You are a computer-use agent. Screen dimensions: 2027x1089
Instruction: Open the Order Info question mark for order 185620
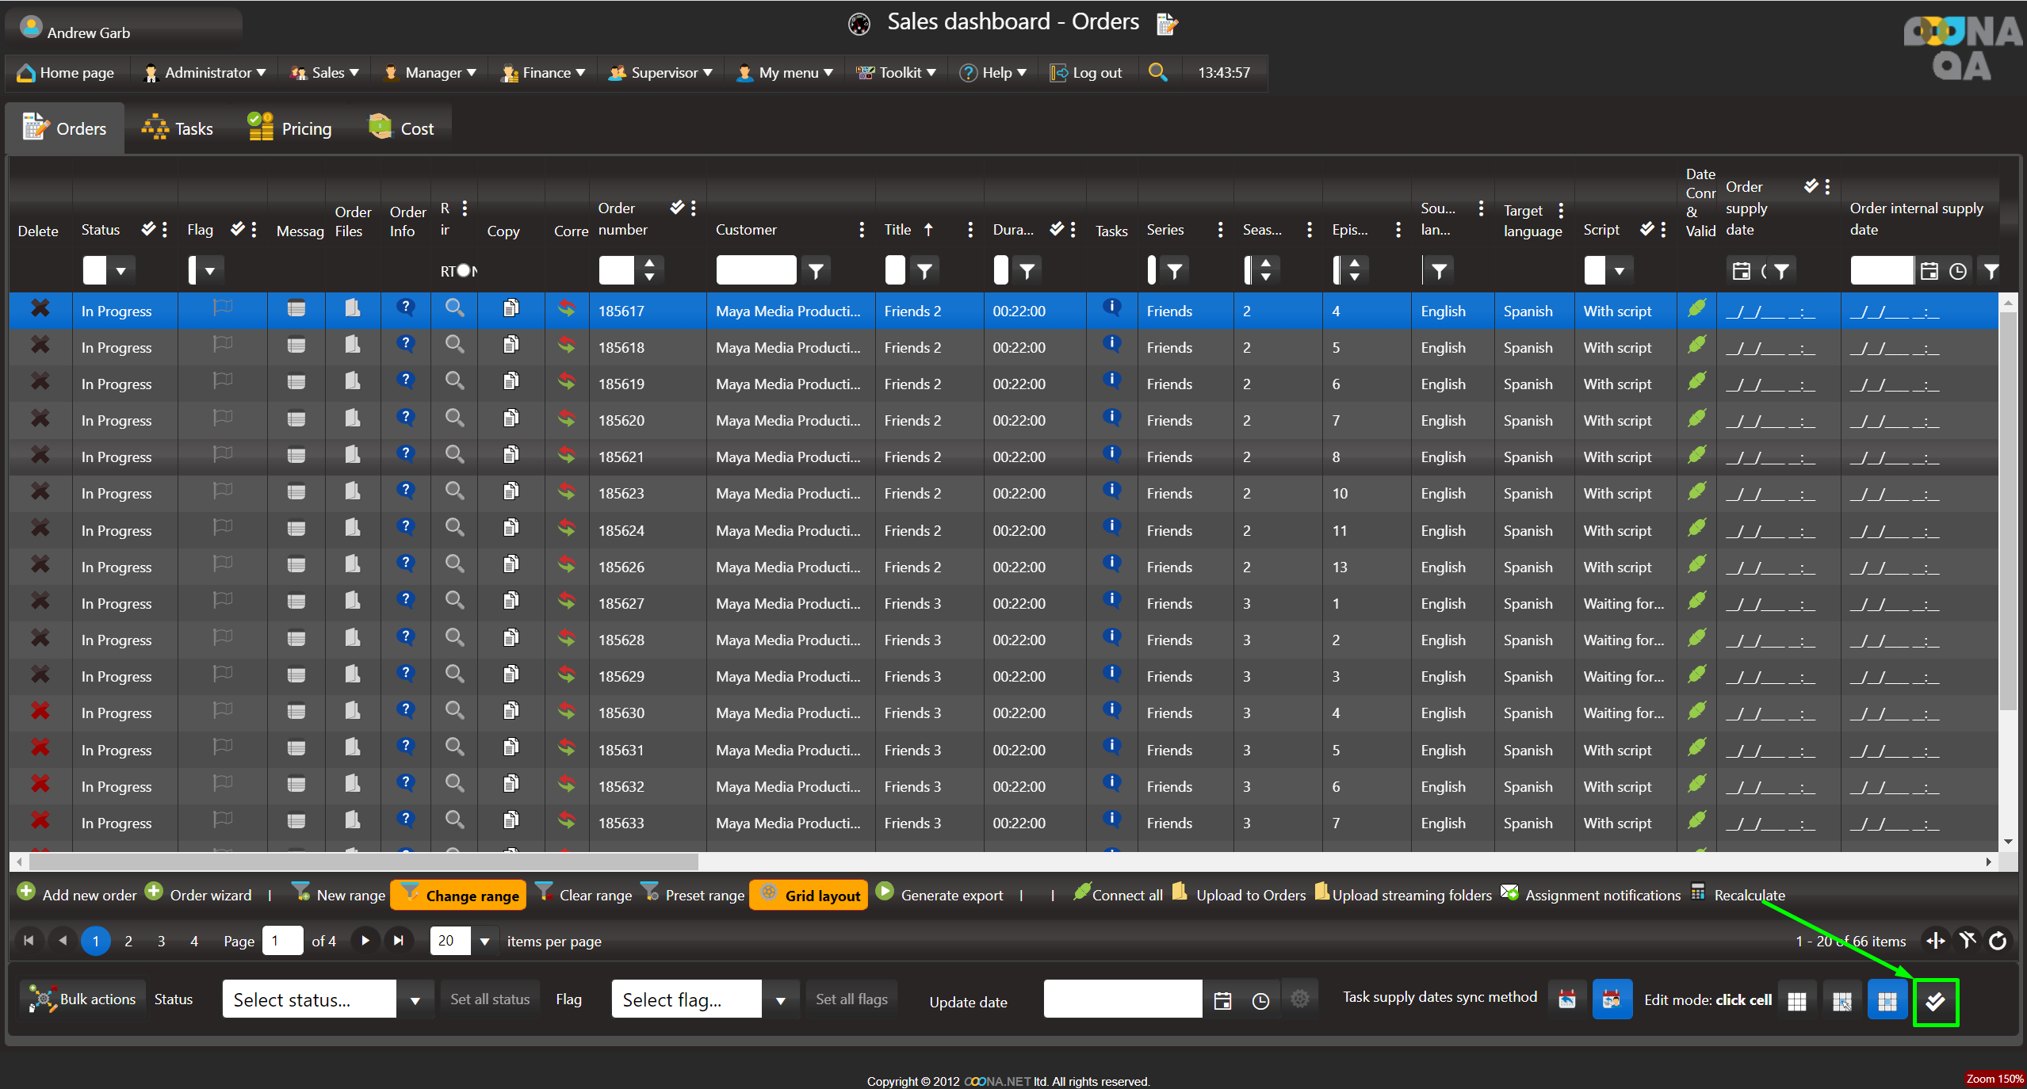405,418
